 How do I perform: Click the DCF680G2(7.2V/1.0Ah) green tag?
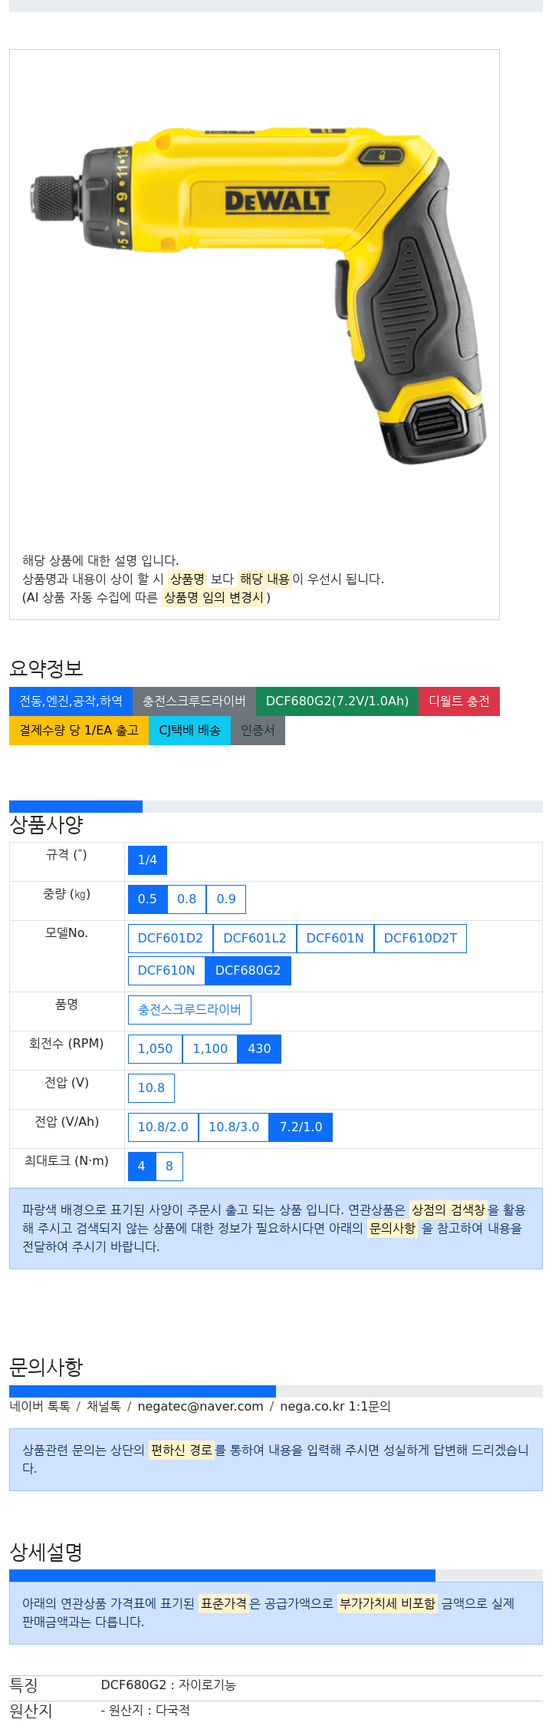click(x=337, y=701)
